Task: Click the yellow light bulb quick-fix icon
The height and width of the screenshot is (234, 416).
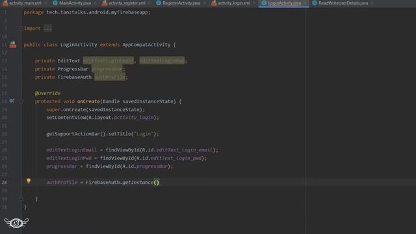Action: coord(29,181)
